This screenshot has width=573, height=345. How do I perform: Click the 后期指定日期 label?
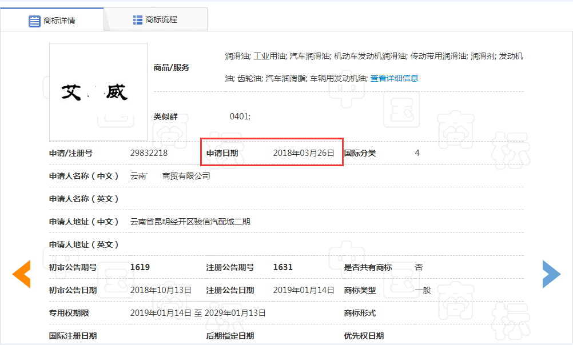230,336
